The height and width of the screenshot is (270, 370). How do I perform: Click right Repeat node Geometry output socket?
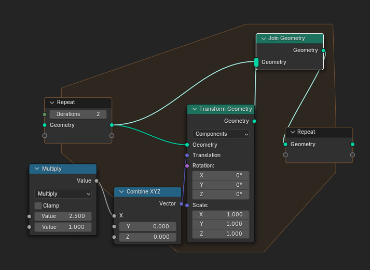click(x=352, y=144)
